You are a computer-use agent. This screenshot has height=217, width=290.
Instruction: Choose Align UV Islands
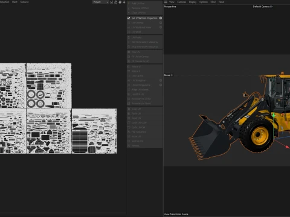click(144, 90)
